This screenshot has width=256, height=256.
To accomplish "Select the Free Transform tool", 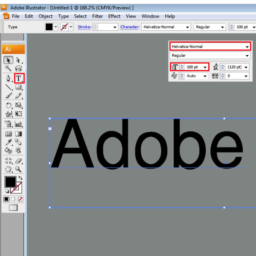I will coord(18,113).
